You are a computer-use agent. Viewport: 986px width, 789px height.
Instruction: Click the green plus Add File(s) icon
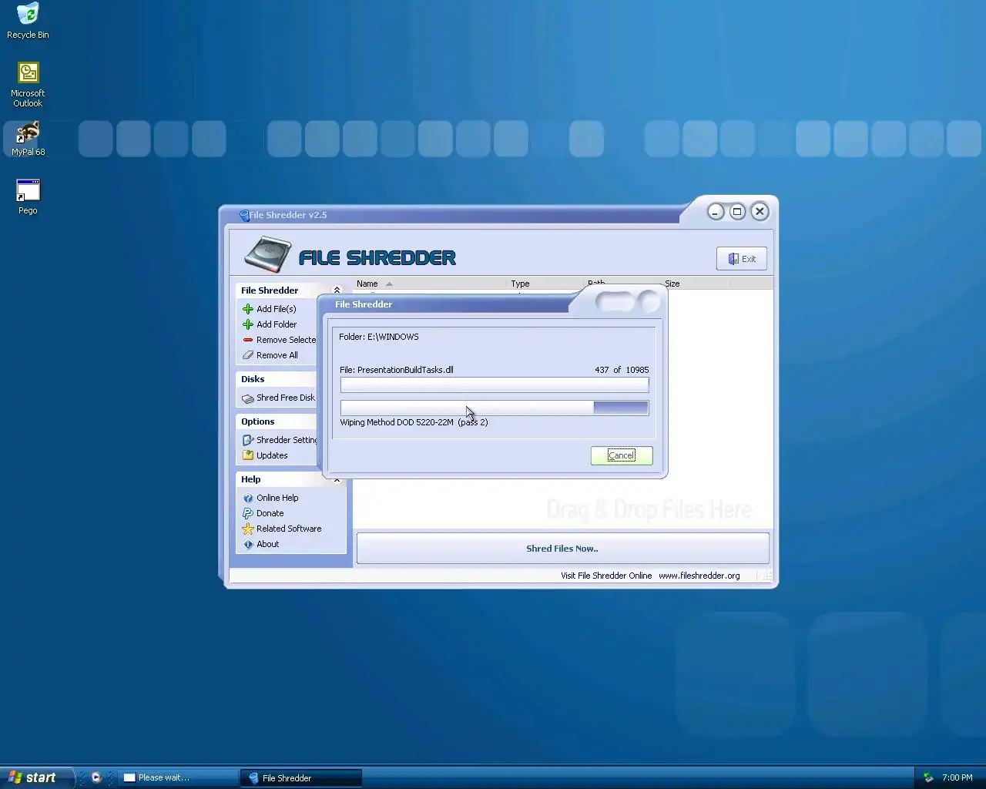248,309
